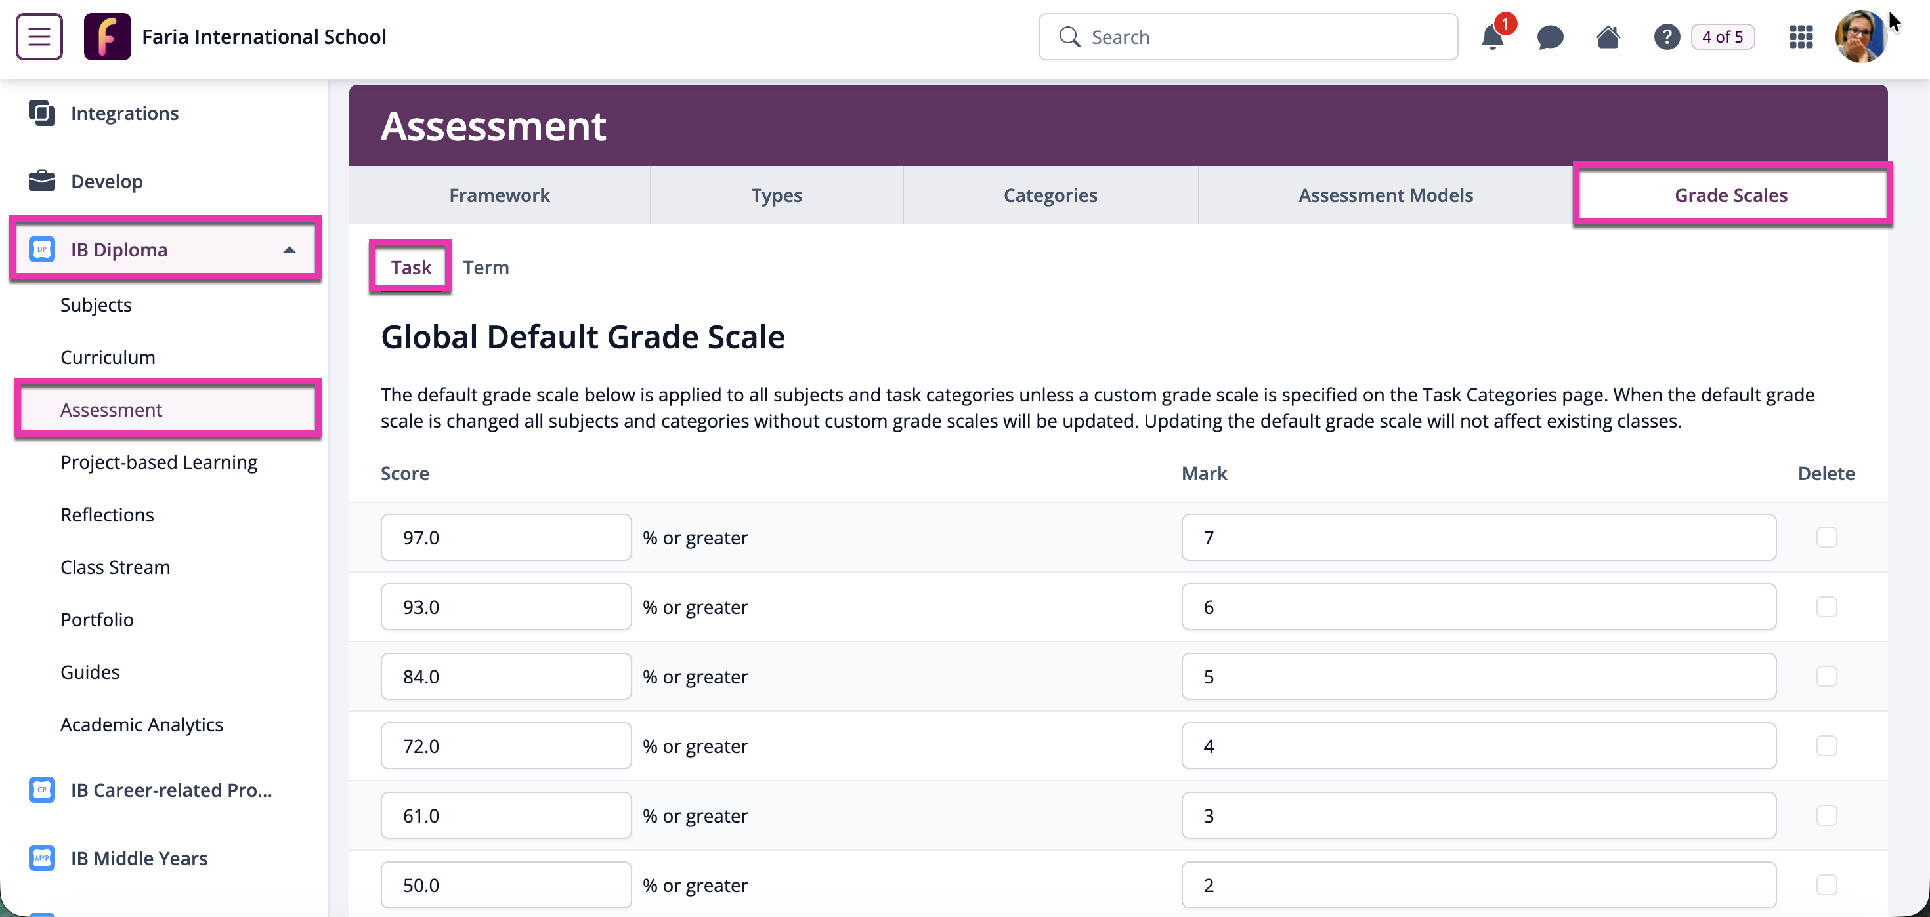Tick Delete checkbox for 50.0 row
Screen dimensions: 1930x917
tap(1826, 885)
